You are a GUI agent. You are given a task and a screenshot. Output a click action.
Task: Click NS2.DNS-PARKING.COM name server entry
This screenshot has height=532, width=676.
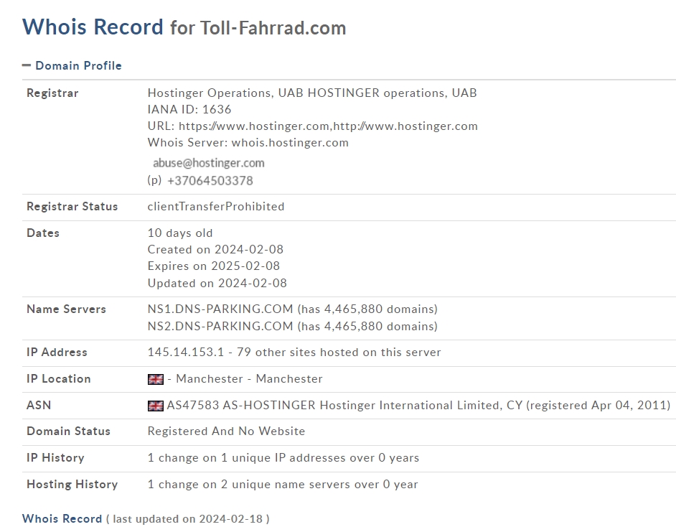click(x=293, y=327)
